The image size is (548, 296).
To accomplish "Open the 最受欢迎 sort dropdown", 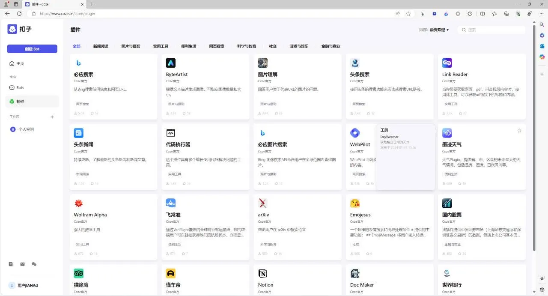I will coord(439,30).
